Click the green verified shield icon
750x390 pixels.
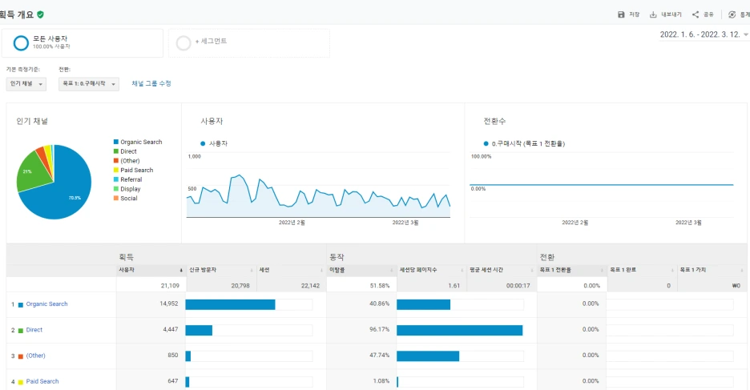click(x=40, y=14)
